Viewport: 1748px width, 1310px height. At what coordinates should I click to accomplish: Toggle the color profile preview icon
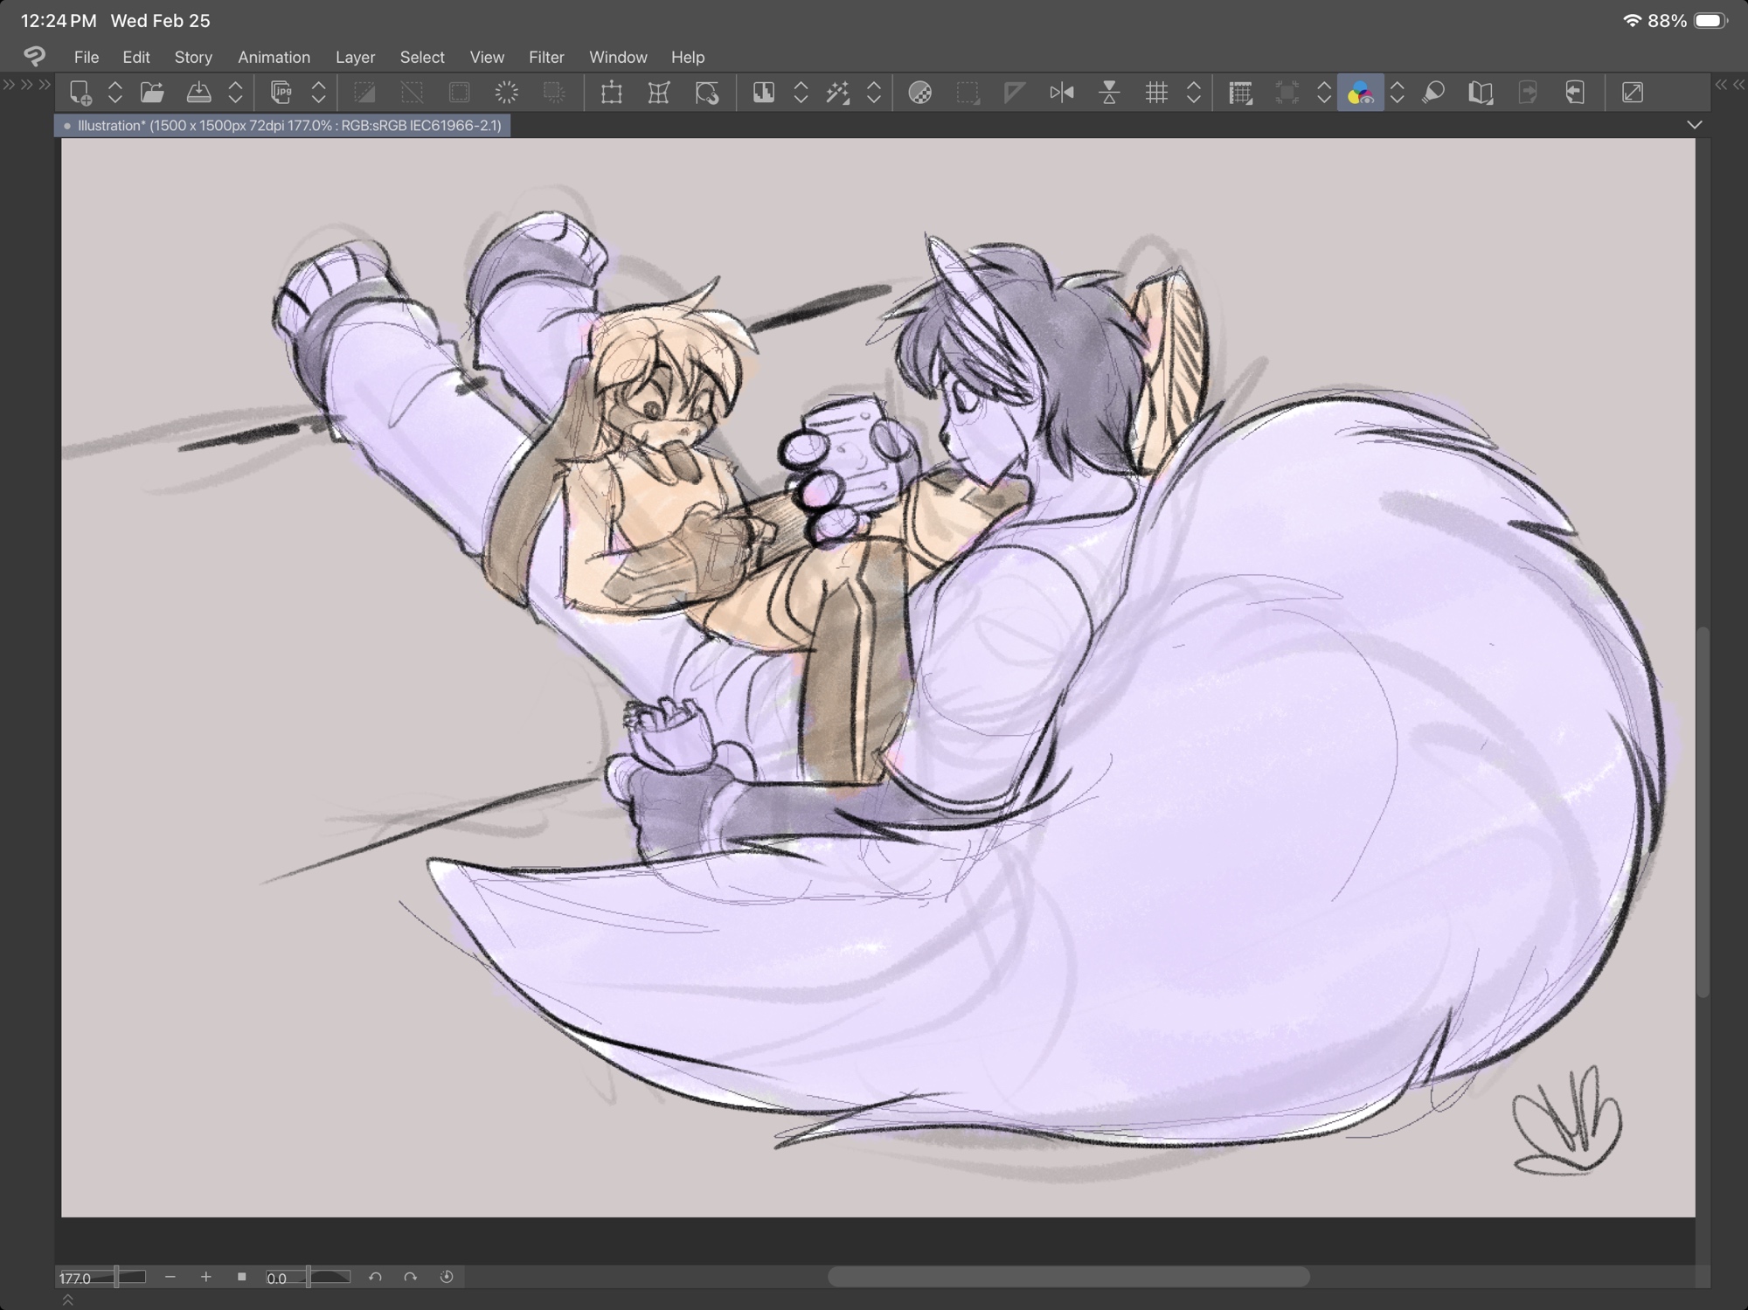pos(1360,93)
